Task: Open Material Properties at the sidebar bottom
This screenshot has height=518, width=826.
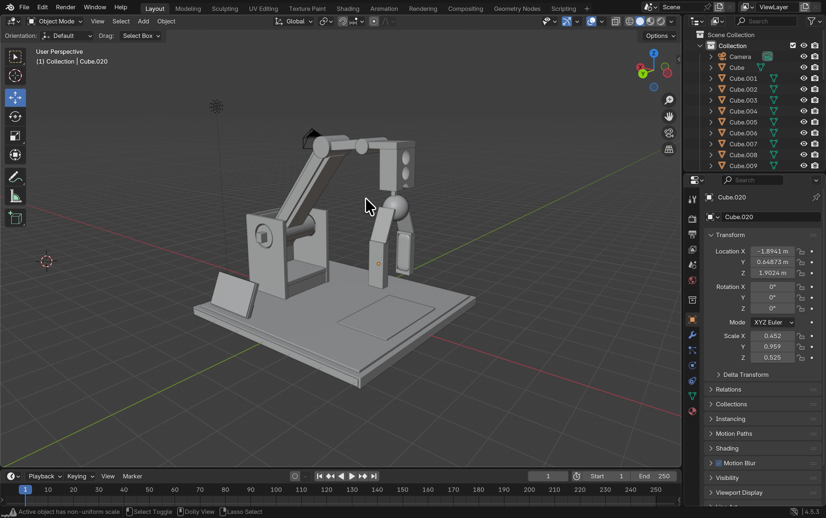Action: click(692, 412)
